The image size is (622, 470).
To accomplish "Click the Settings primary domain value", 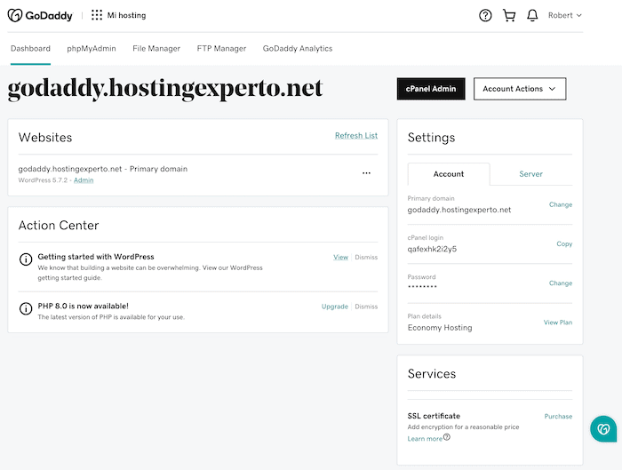I will point(459,210).
